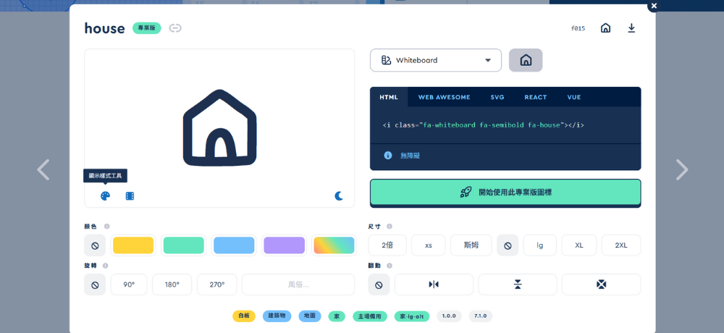Click the horizontal flip icon
The image size is (724, 333).
coord(434,284)
